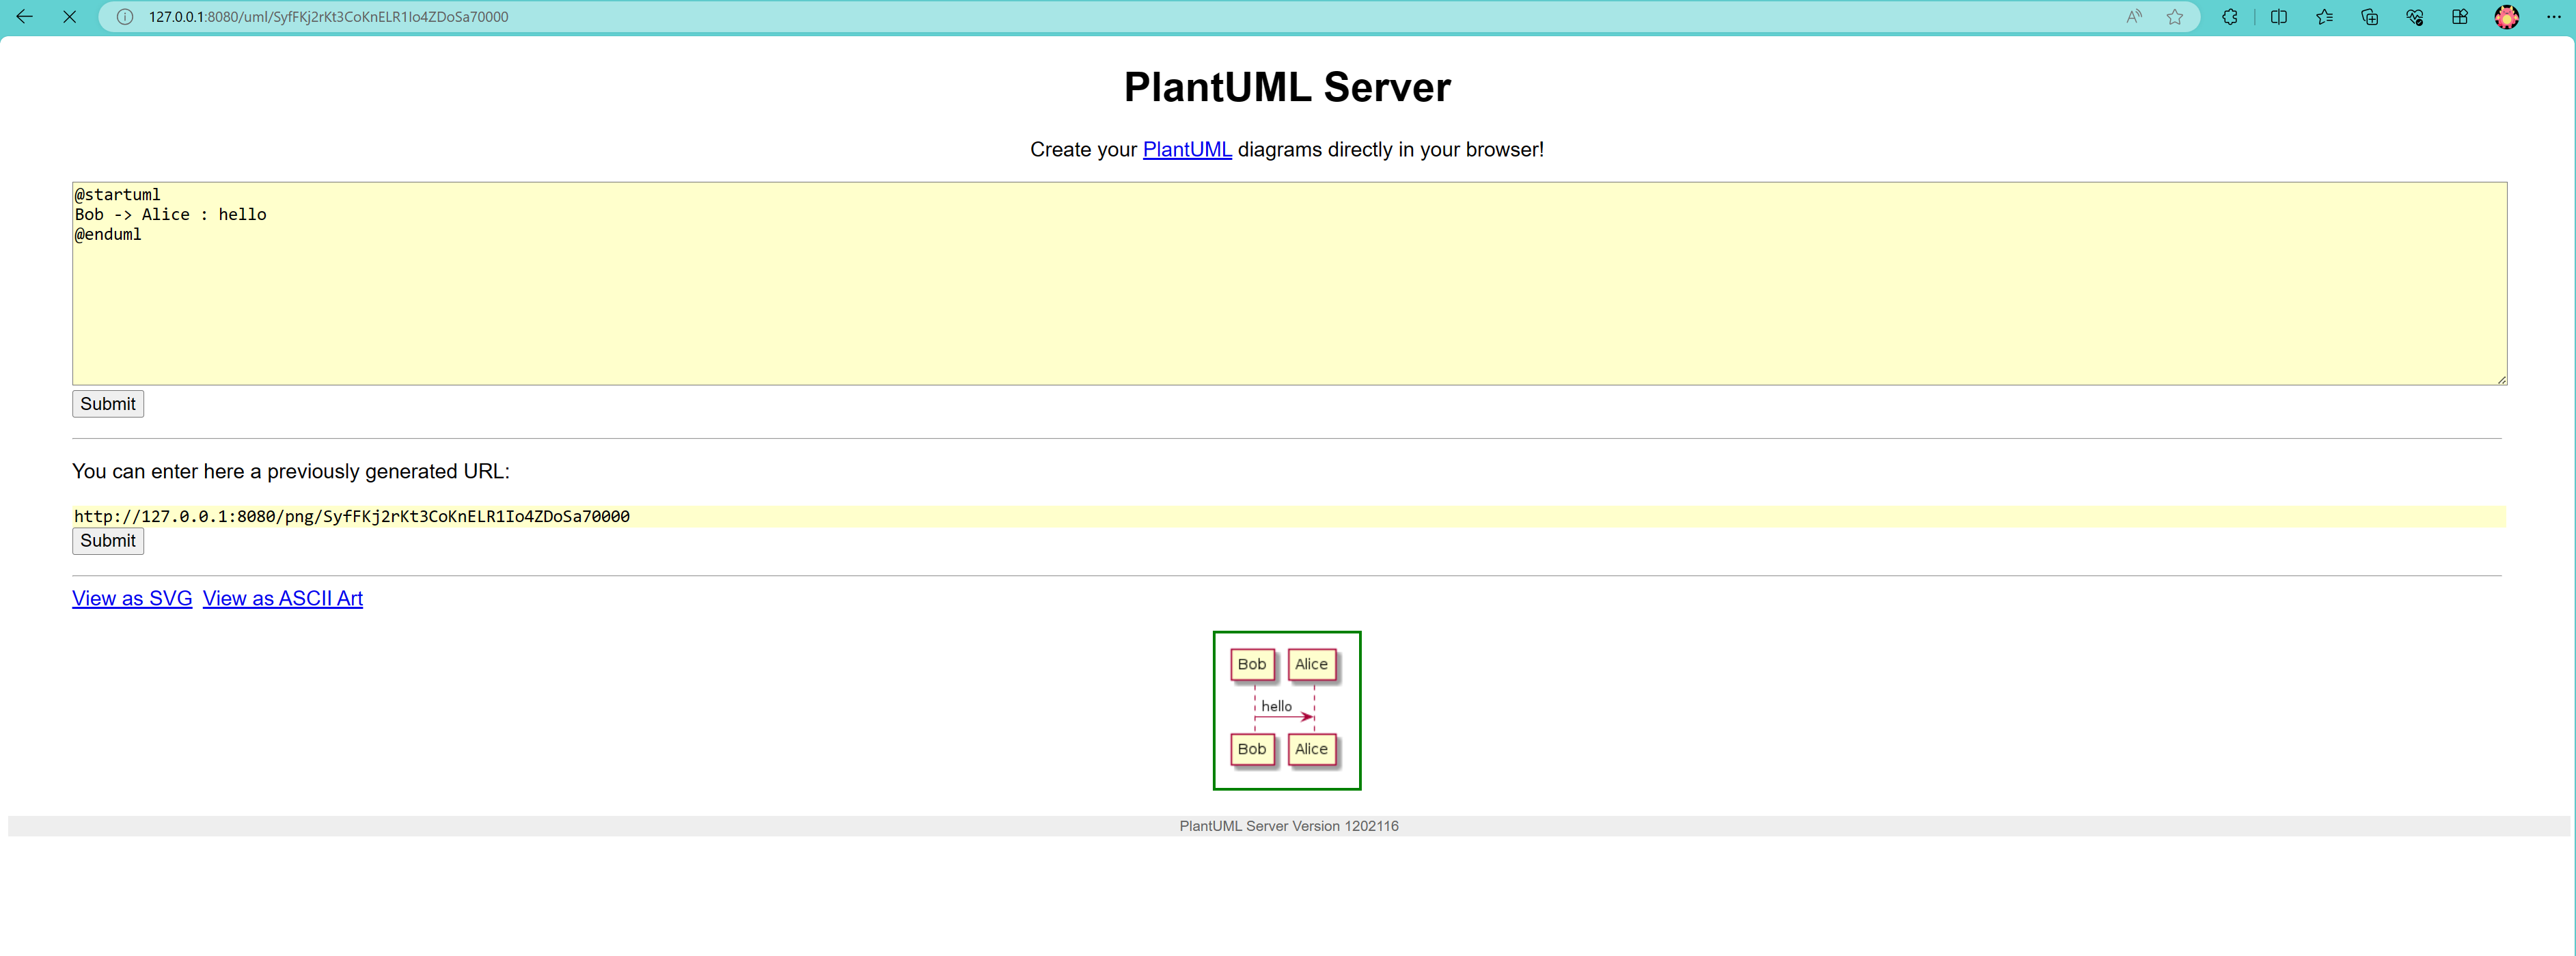Click the PlantUML hyperlink
Screen dimensions: 2576x956
[1186, 150]
